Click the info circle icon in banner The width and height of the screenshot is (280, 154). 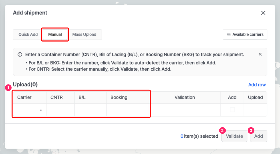(20, 54)
